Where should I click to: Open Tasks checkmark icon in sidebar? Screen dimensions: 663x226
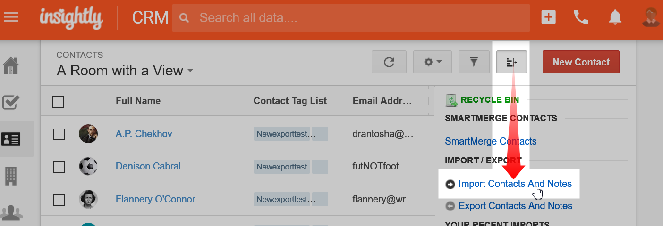11,102
